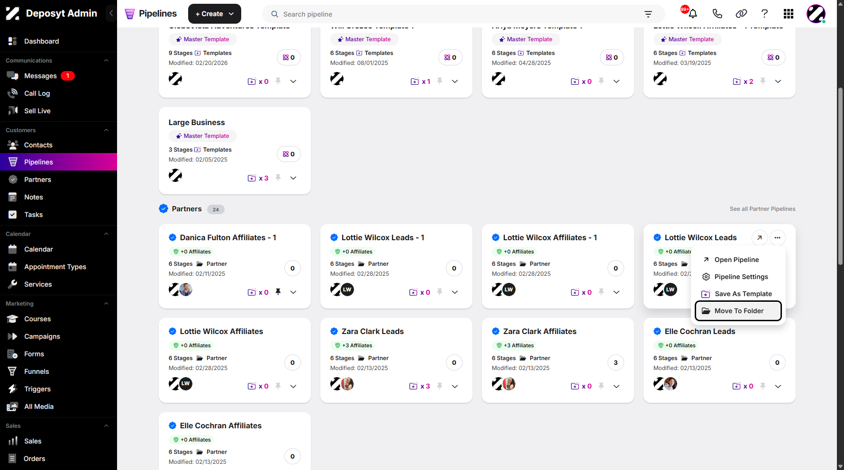Click the phone call icon in header
This screenshot has height=470, width=844.
tap(717, 14)
